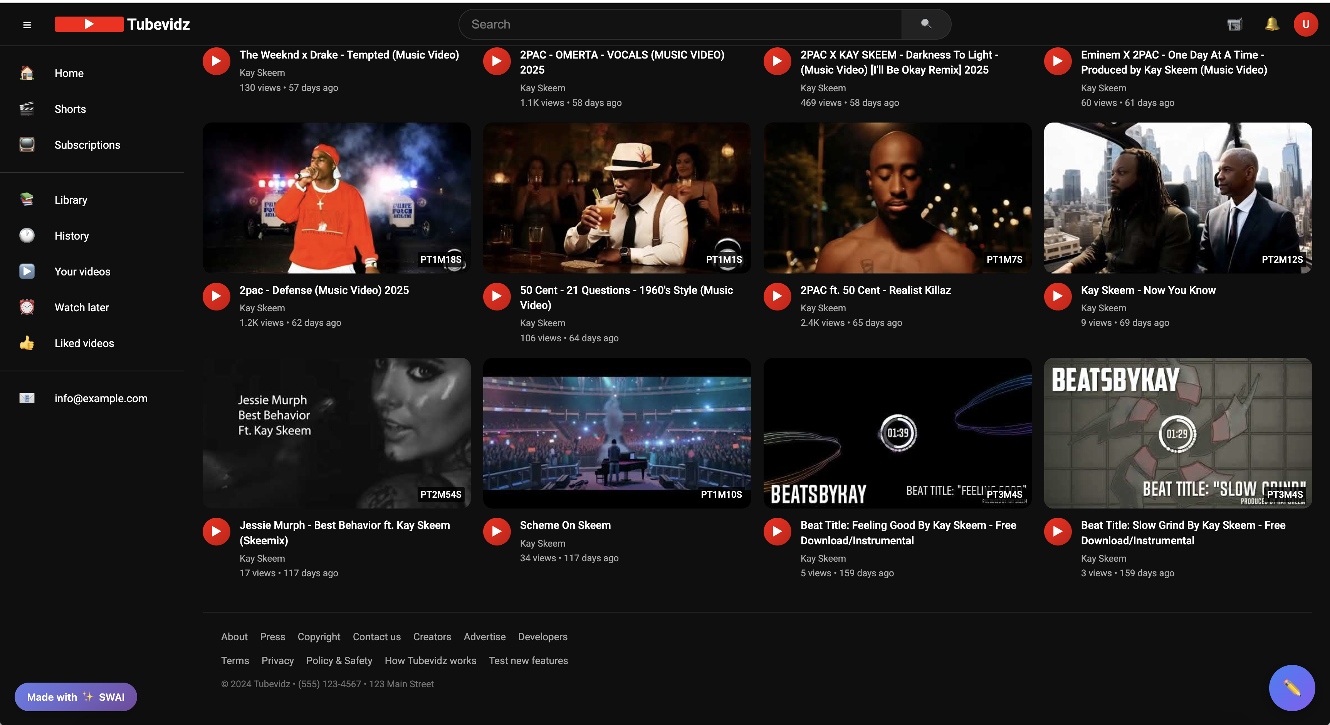Click play icon beside Kay Skeem - Now You Know
The width and height of the screenshot is (1330, 725).
point(1057,296)
